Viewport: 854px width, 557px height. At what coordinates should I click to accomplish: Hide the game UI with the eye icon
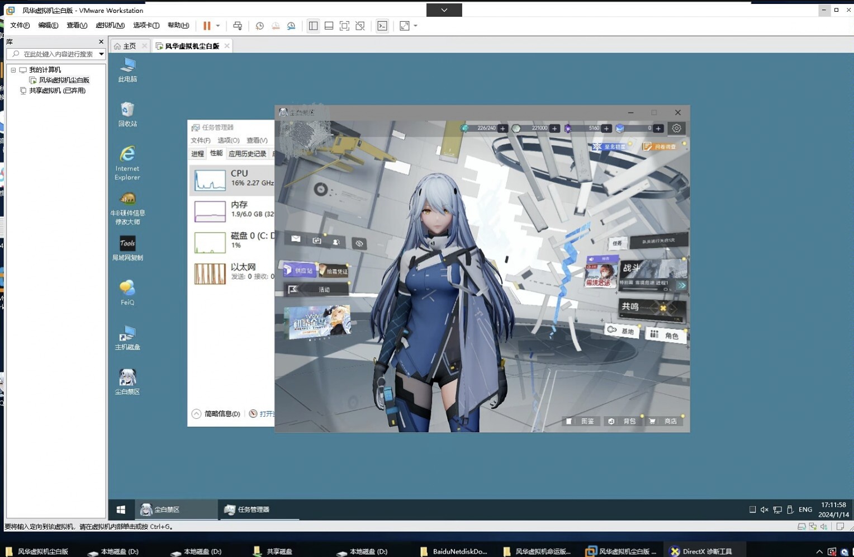tap(359, 243)
